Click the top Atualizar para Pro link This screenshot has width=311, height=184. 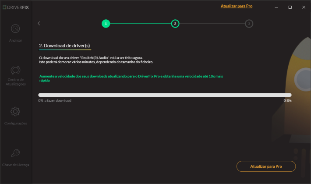pos(237,6)
